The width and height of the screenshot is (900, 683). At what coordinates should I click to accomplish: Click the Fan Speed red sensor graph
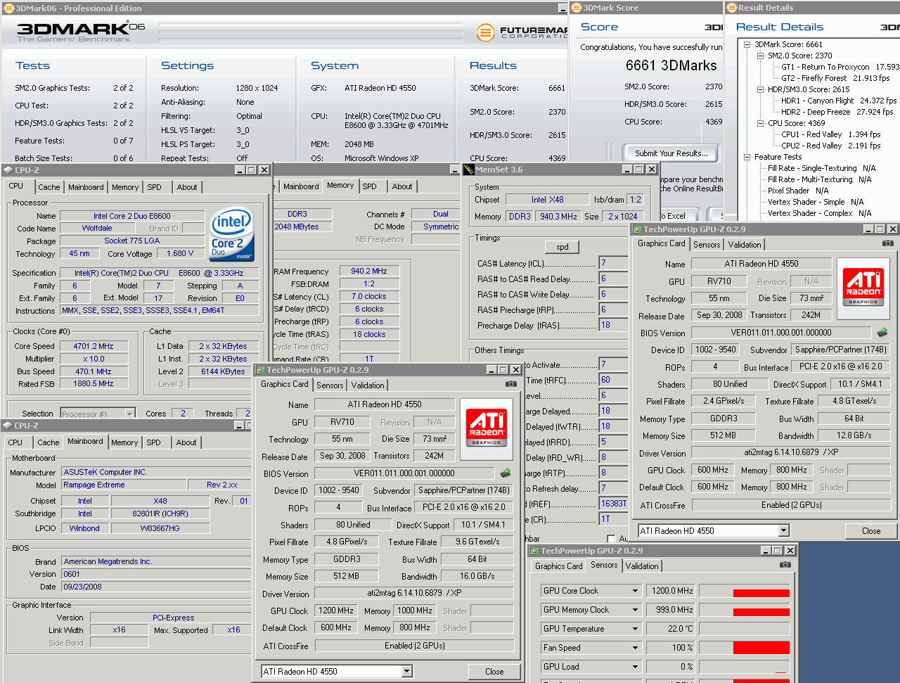coord(744,648)
